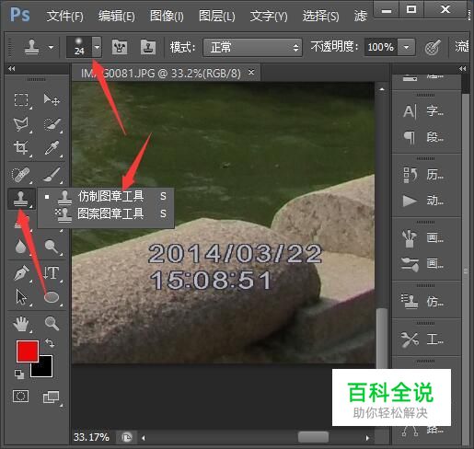The image size is (474, 449).
Task: Open the Actions (动) panel
Action: pos(423,201)
